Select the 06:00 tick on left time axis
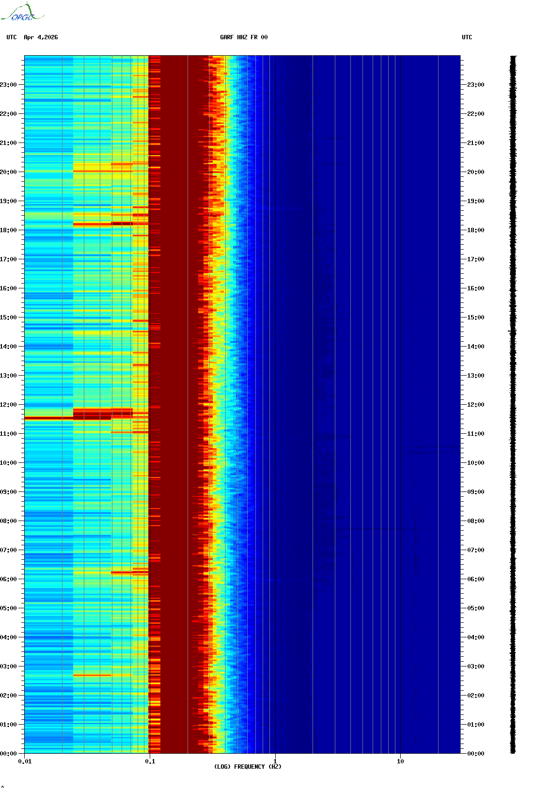 (9, 579)
